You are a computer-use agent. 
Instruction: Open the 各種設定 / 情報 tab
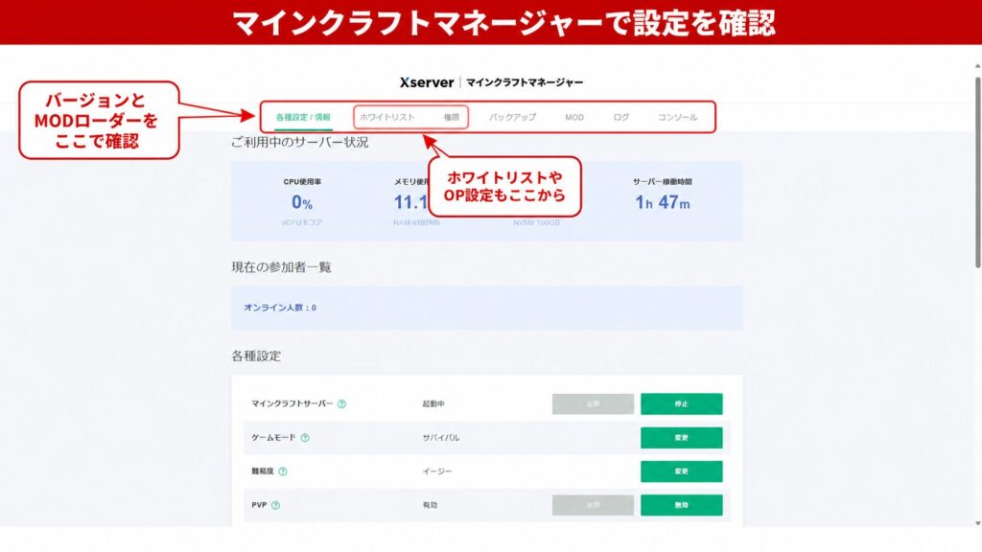(303, 117)
